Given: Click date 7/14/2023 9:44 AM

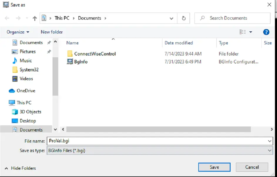Looking at the screenshot, I should coord(183,54).
